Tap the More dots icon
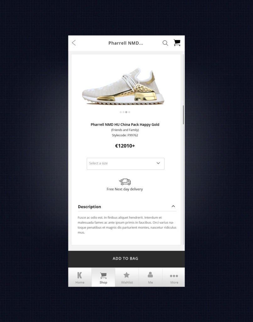 [x=174, y=276]
